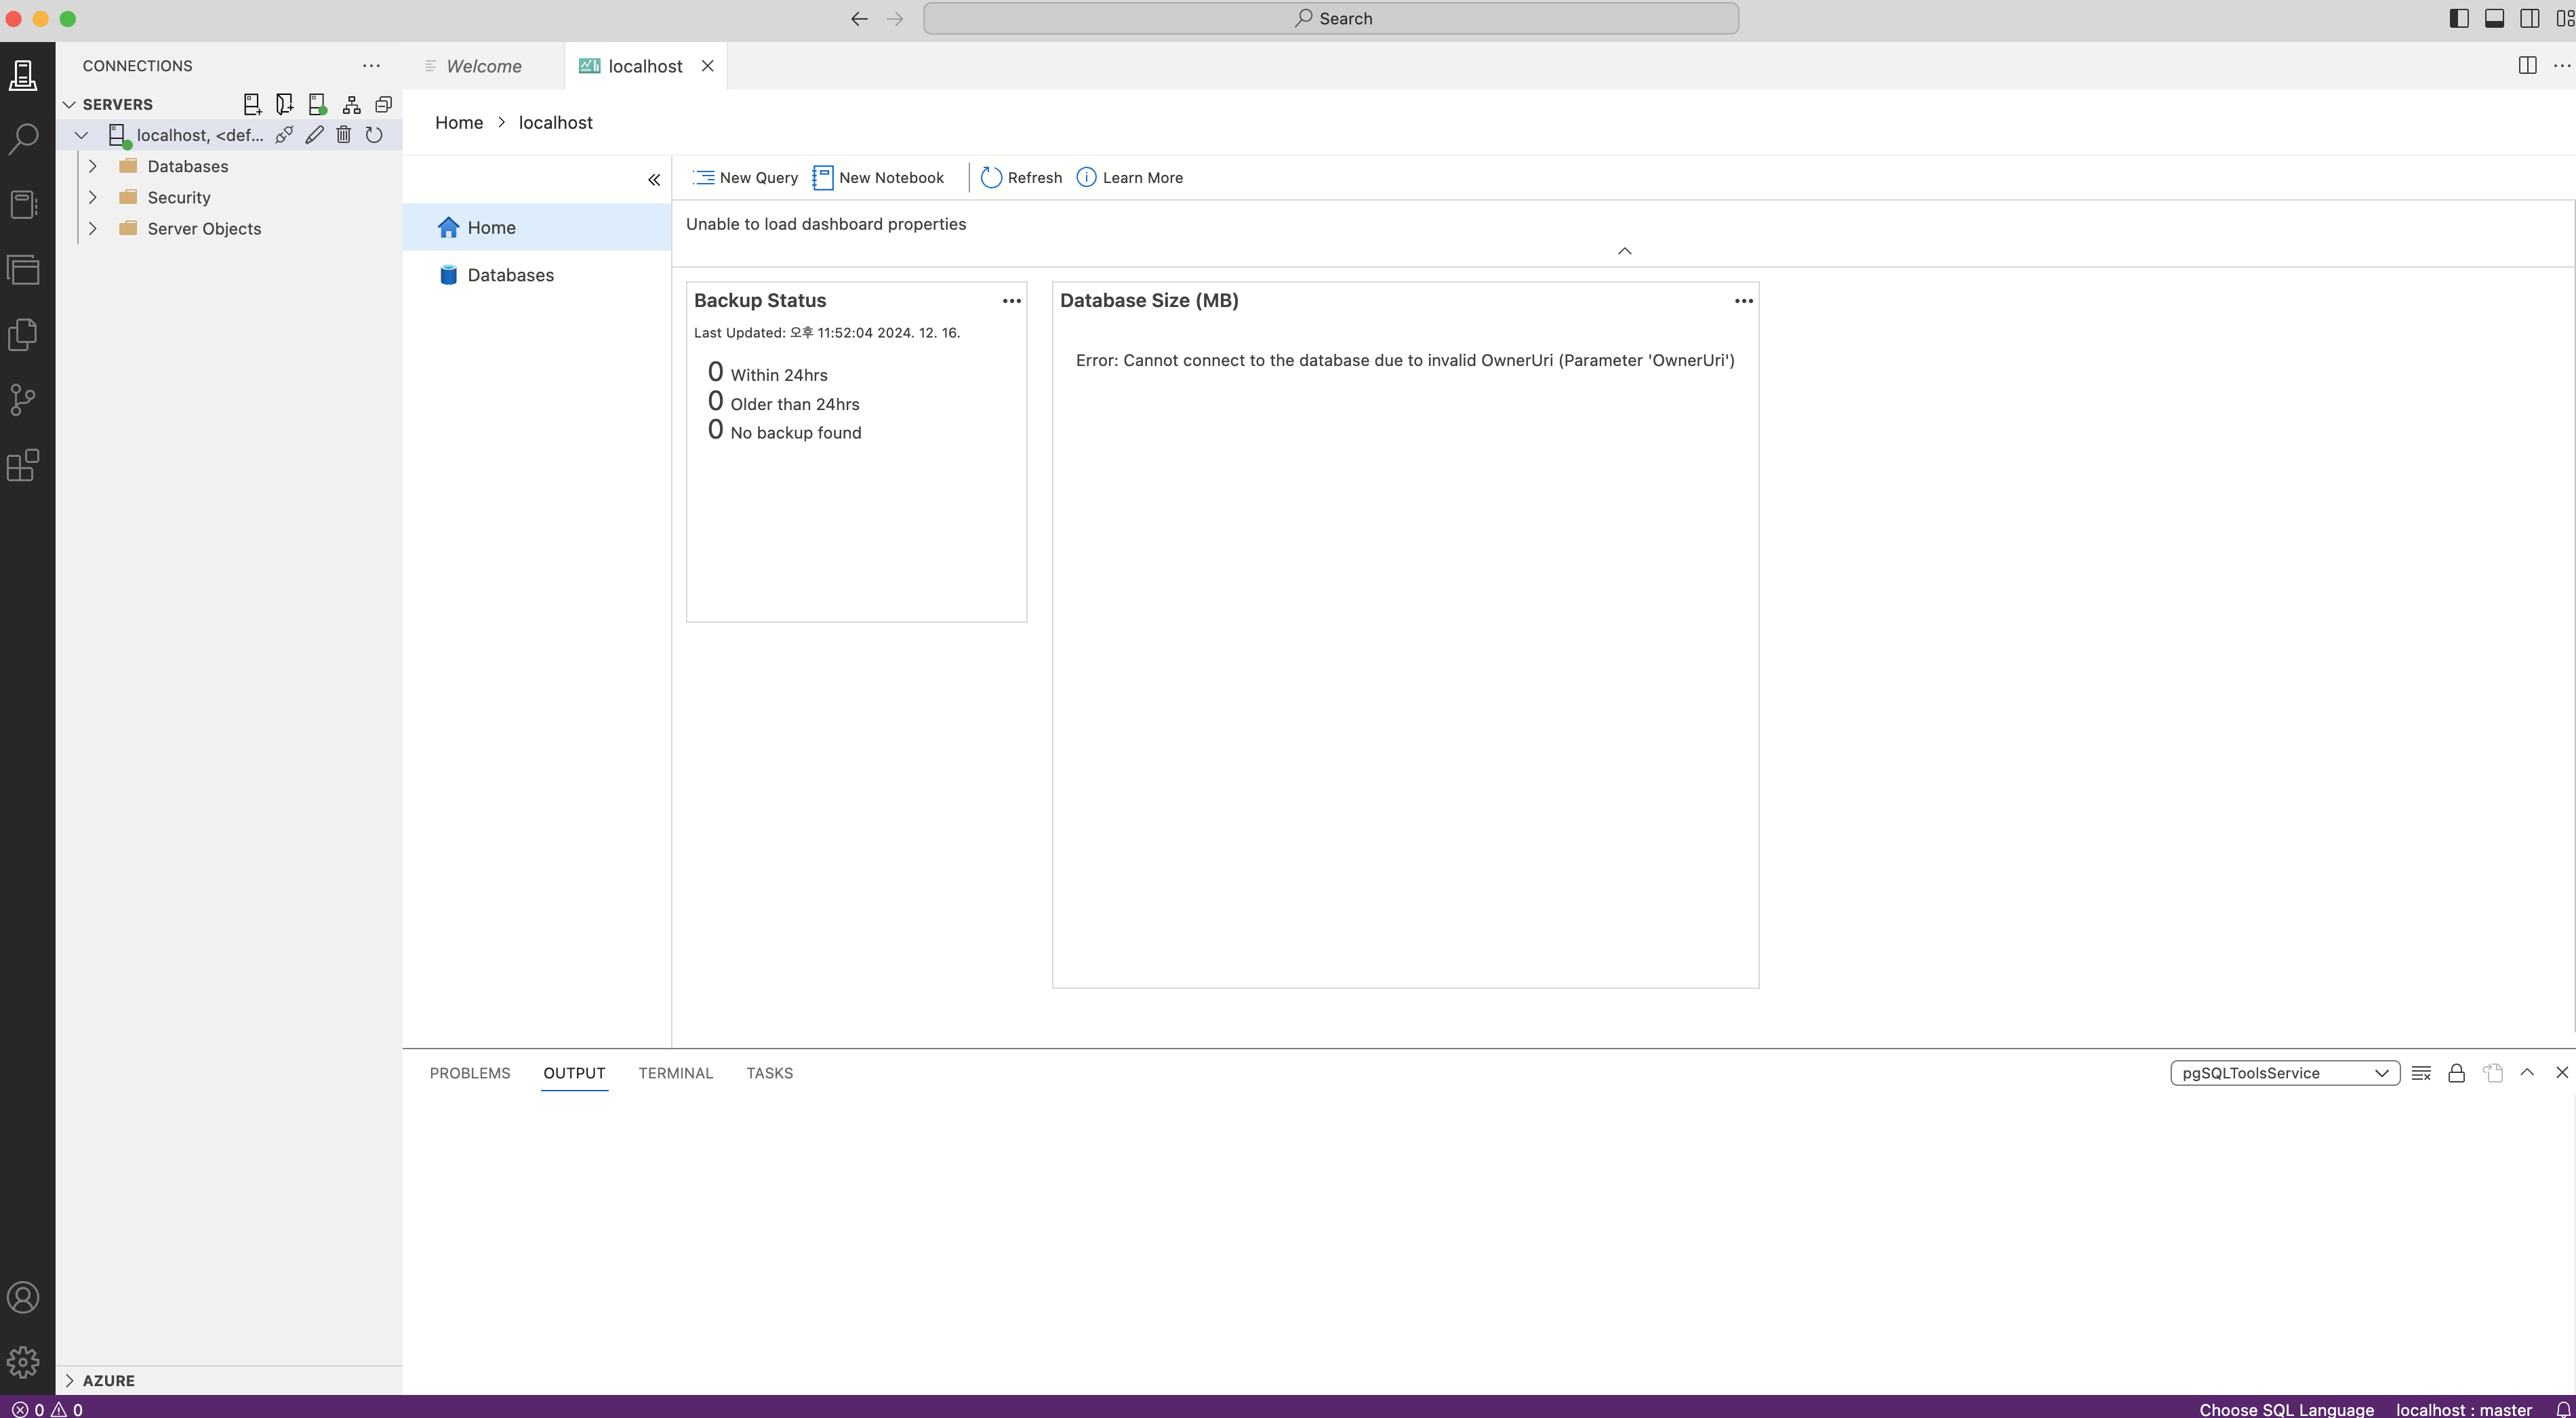Expand the Databases folder in tree
This screenshot has width=2576, height=1418.
coord(93,166)
